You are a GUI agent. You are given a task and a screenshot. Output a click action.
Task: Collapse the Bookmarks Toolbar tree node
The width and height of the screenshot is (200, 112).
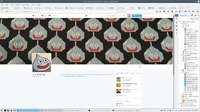pos(180,22)
